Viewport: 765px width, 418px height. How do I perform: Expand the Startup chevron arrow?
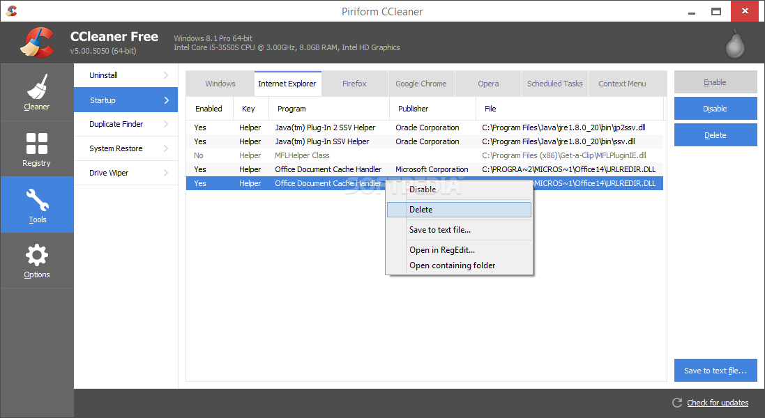(x=167, y=100)
